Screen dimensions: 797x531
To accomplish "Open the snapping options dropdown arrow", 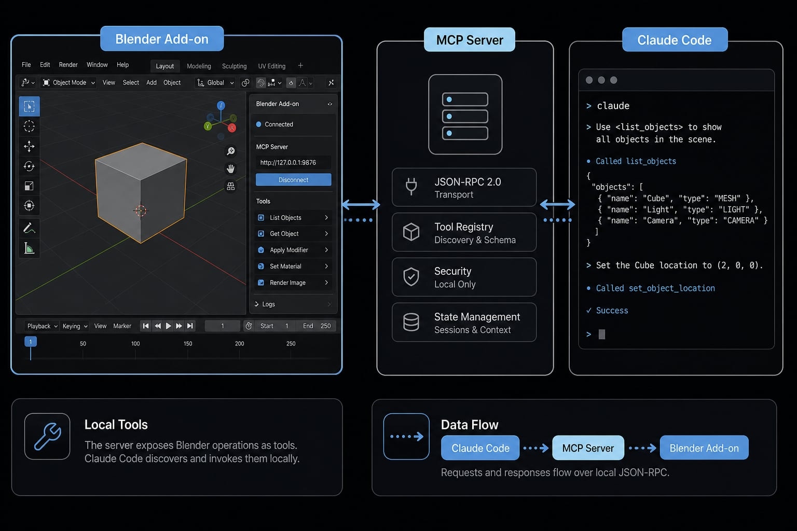I will pyautogui.click(x=280, y=83).
